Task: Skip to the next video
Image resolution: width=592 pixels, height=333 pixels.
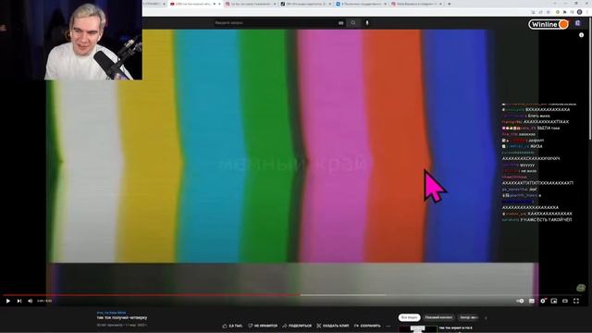Action: [19, 301]
